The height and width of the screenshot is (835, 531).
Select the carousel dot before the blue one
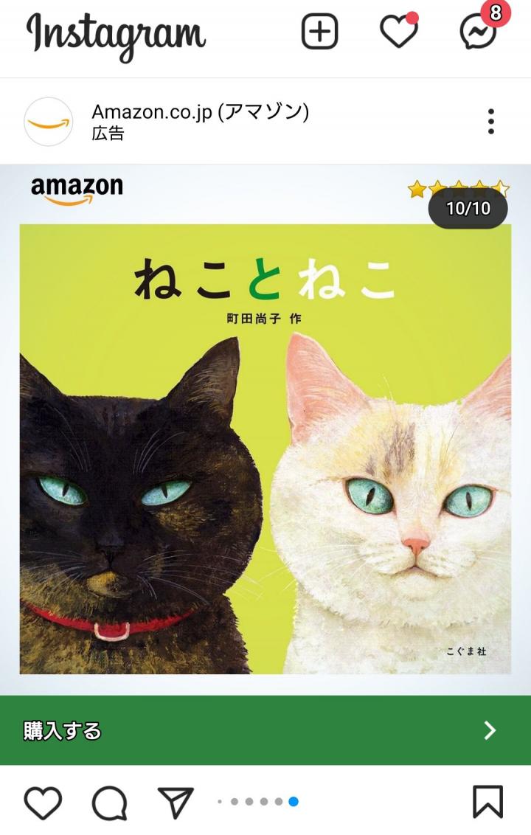279,802
